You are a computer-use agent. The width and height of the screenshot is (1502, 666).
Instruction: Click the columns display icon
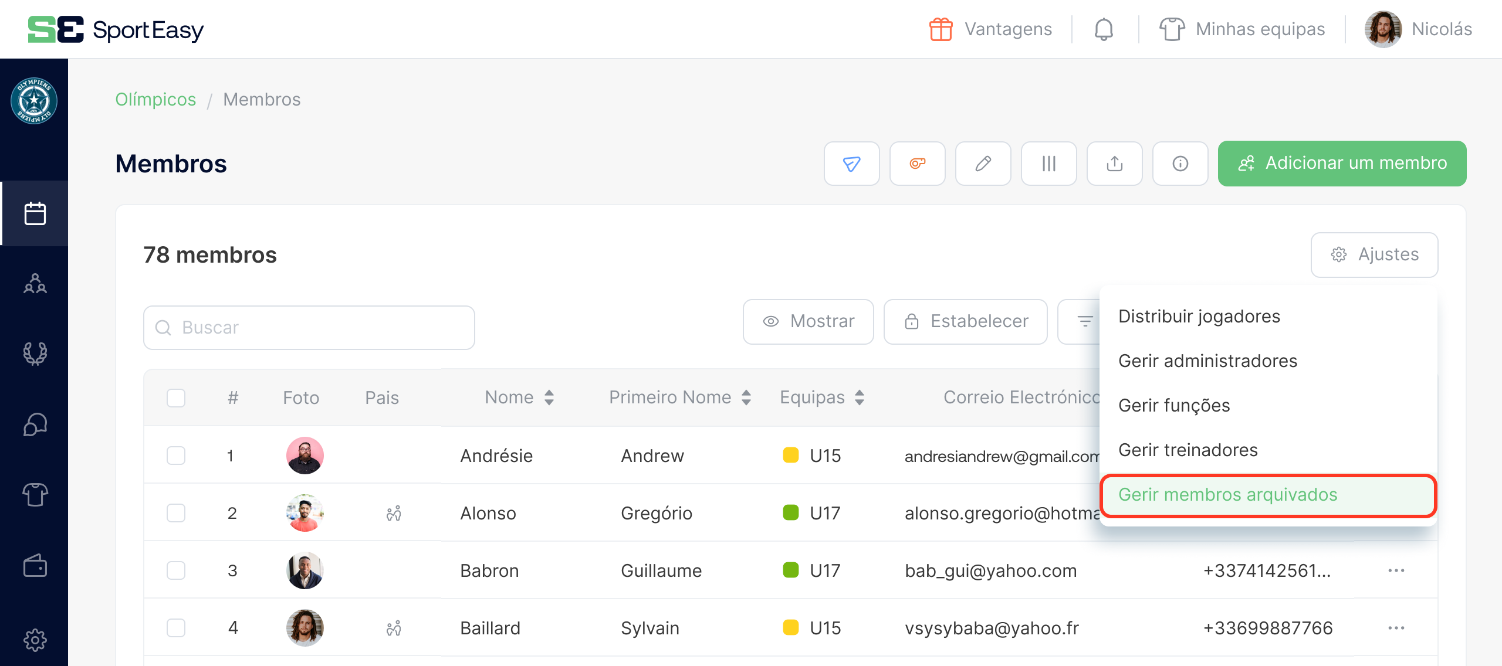point(1048,164)
